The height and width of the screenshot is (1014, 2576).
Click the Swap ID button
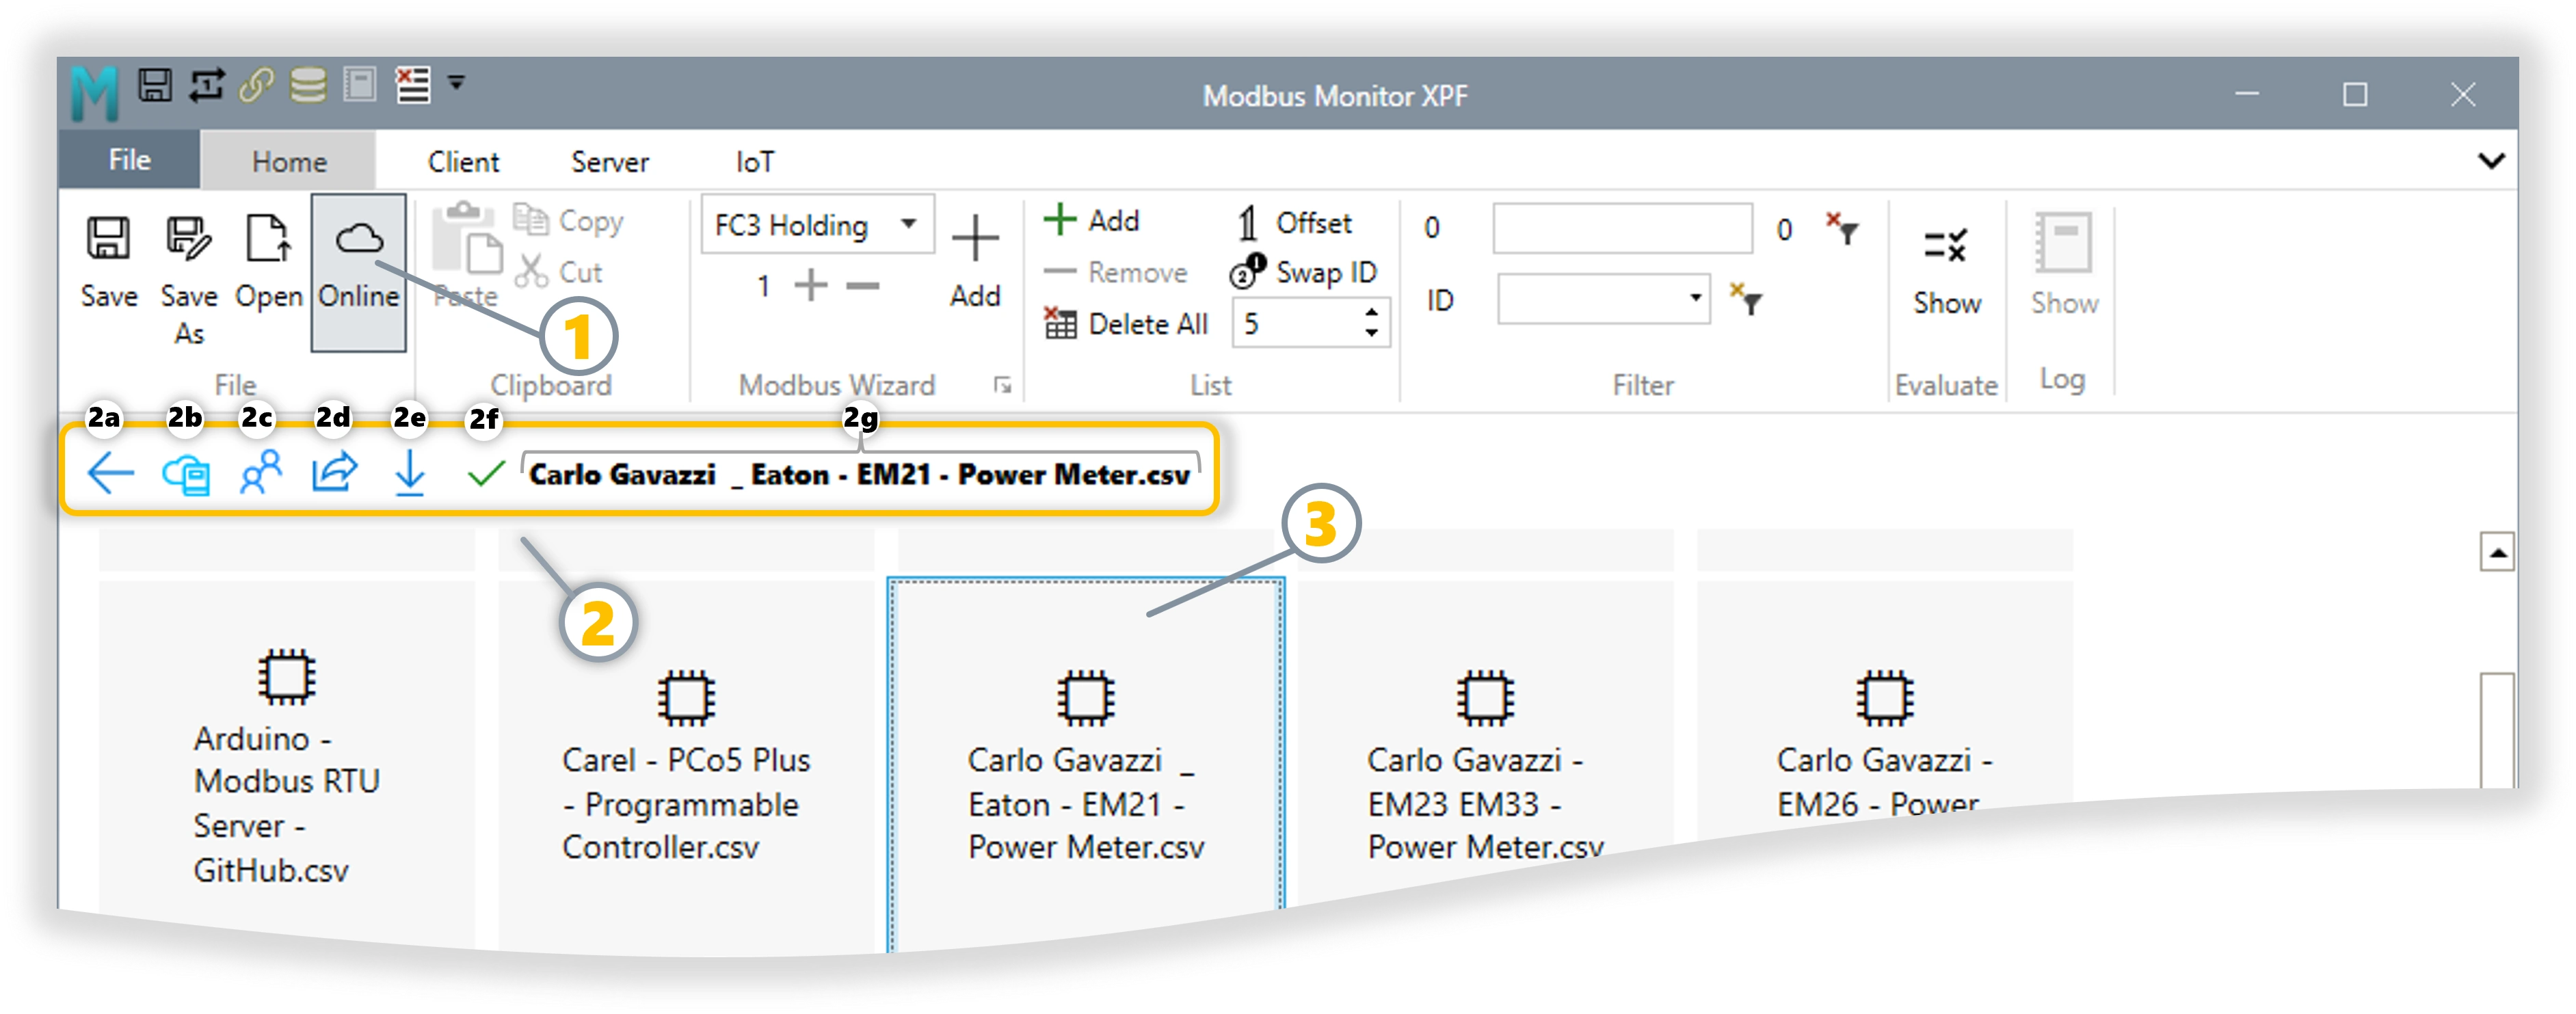[1304, 272]
